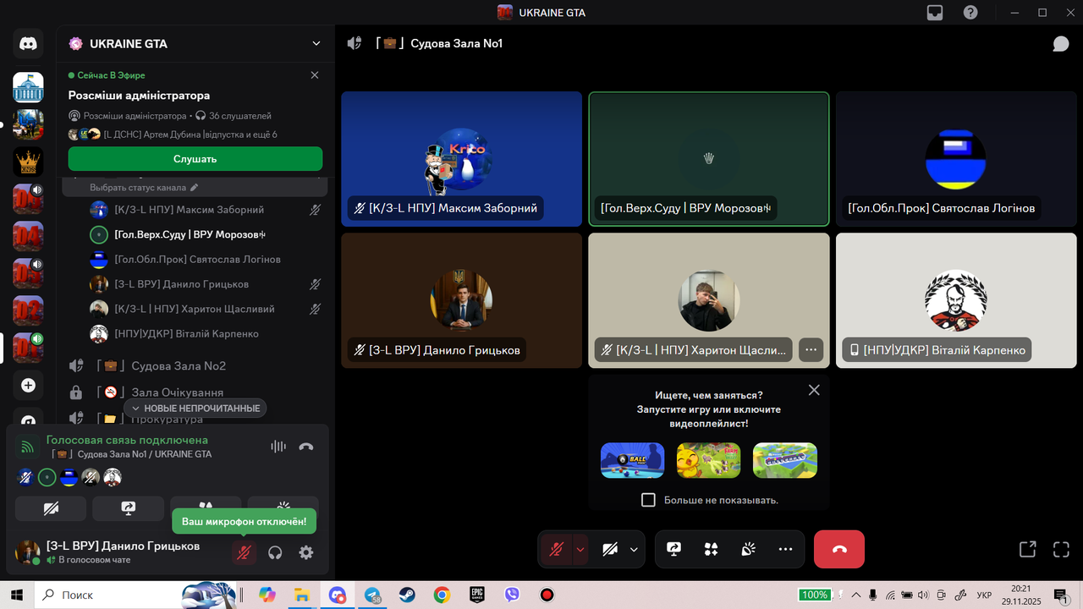
Task: Check the 'Больше не показывать' checkbox
Action: click(x=648, y=500)
